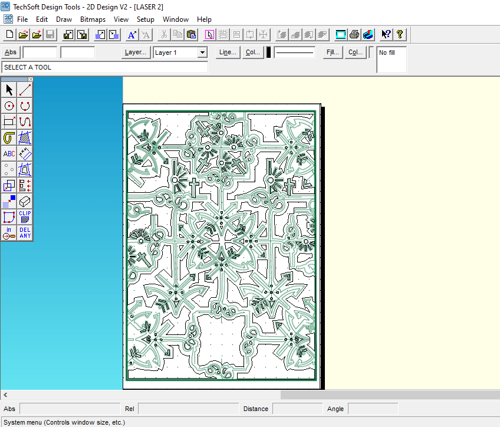Viewport: 500px width, 427px height.
Task: Choose the Line drawing tool
Action: (x=25, y=90)
